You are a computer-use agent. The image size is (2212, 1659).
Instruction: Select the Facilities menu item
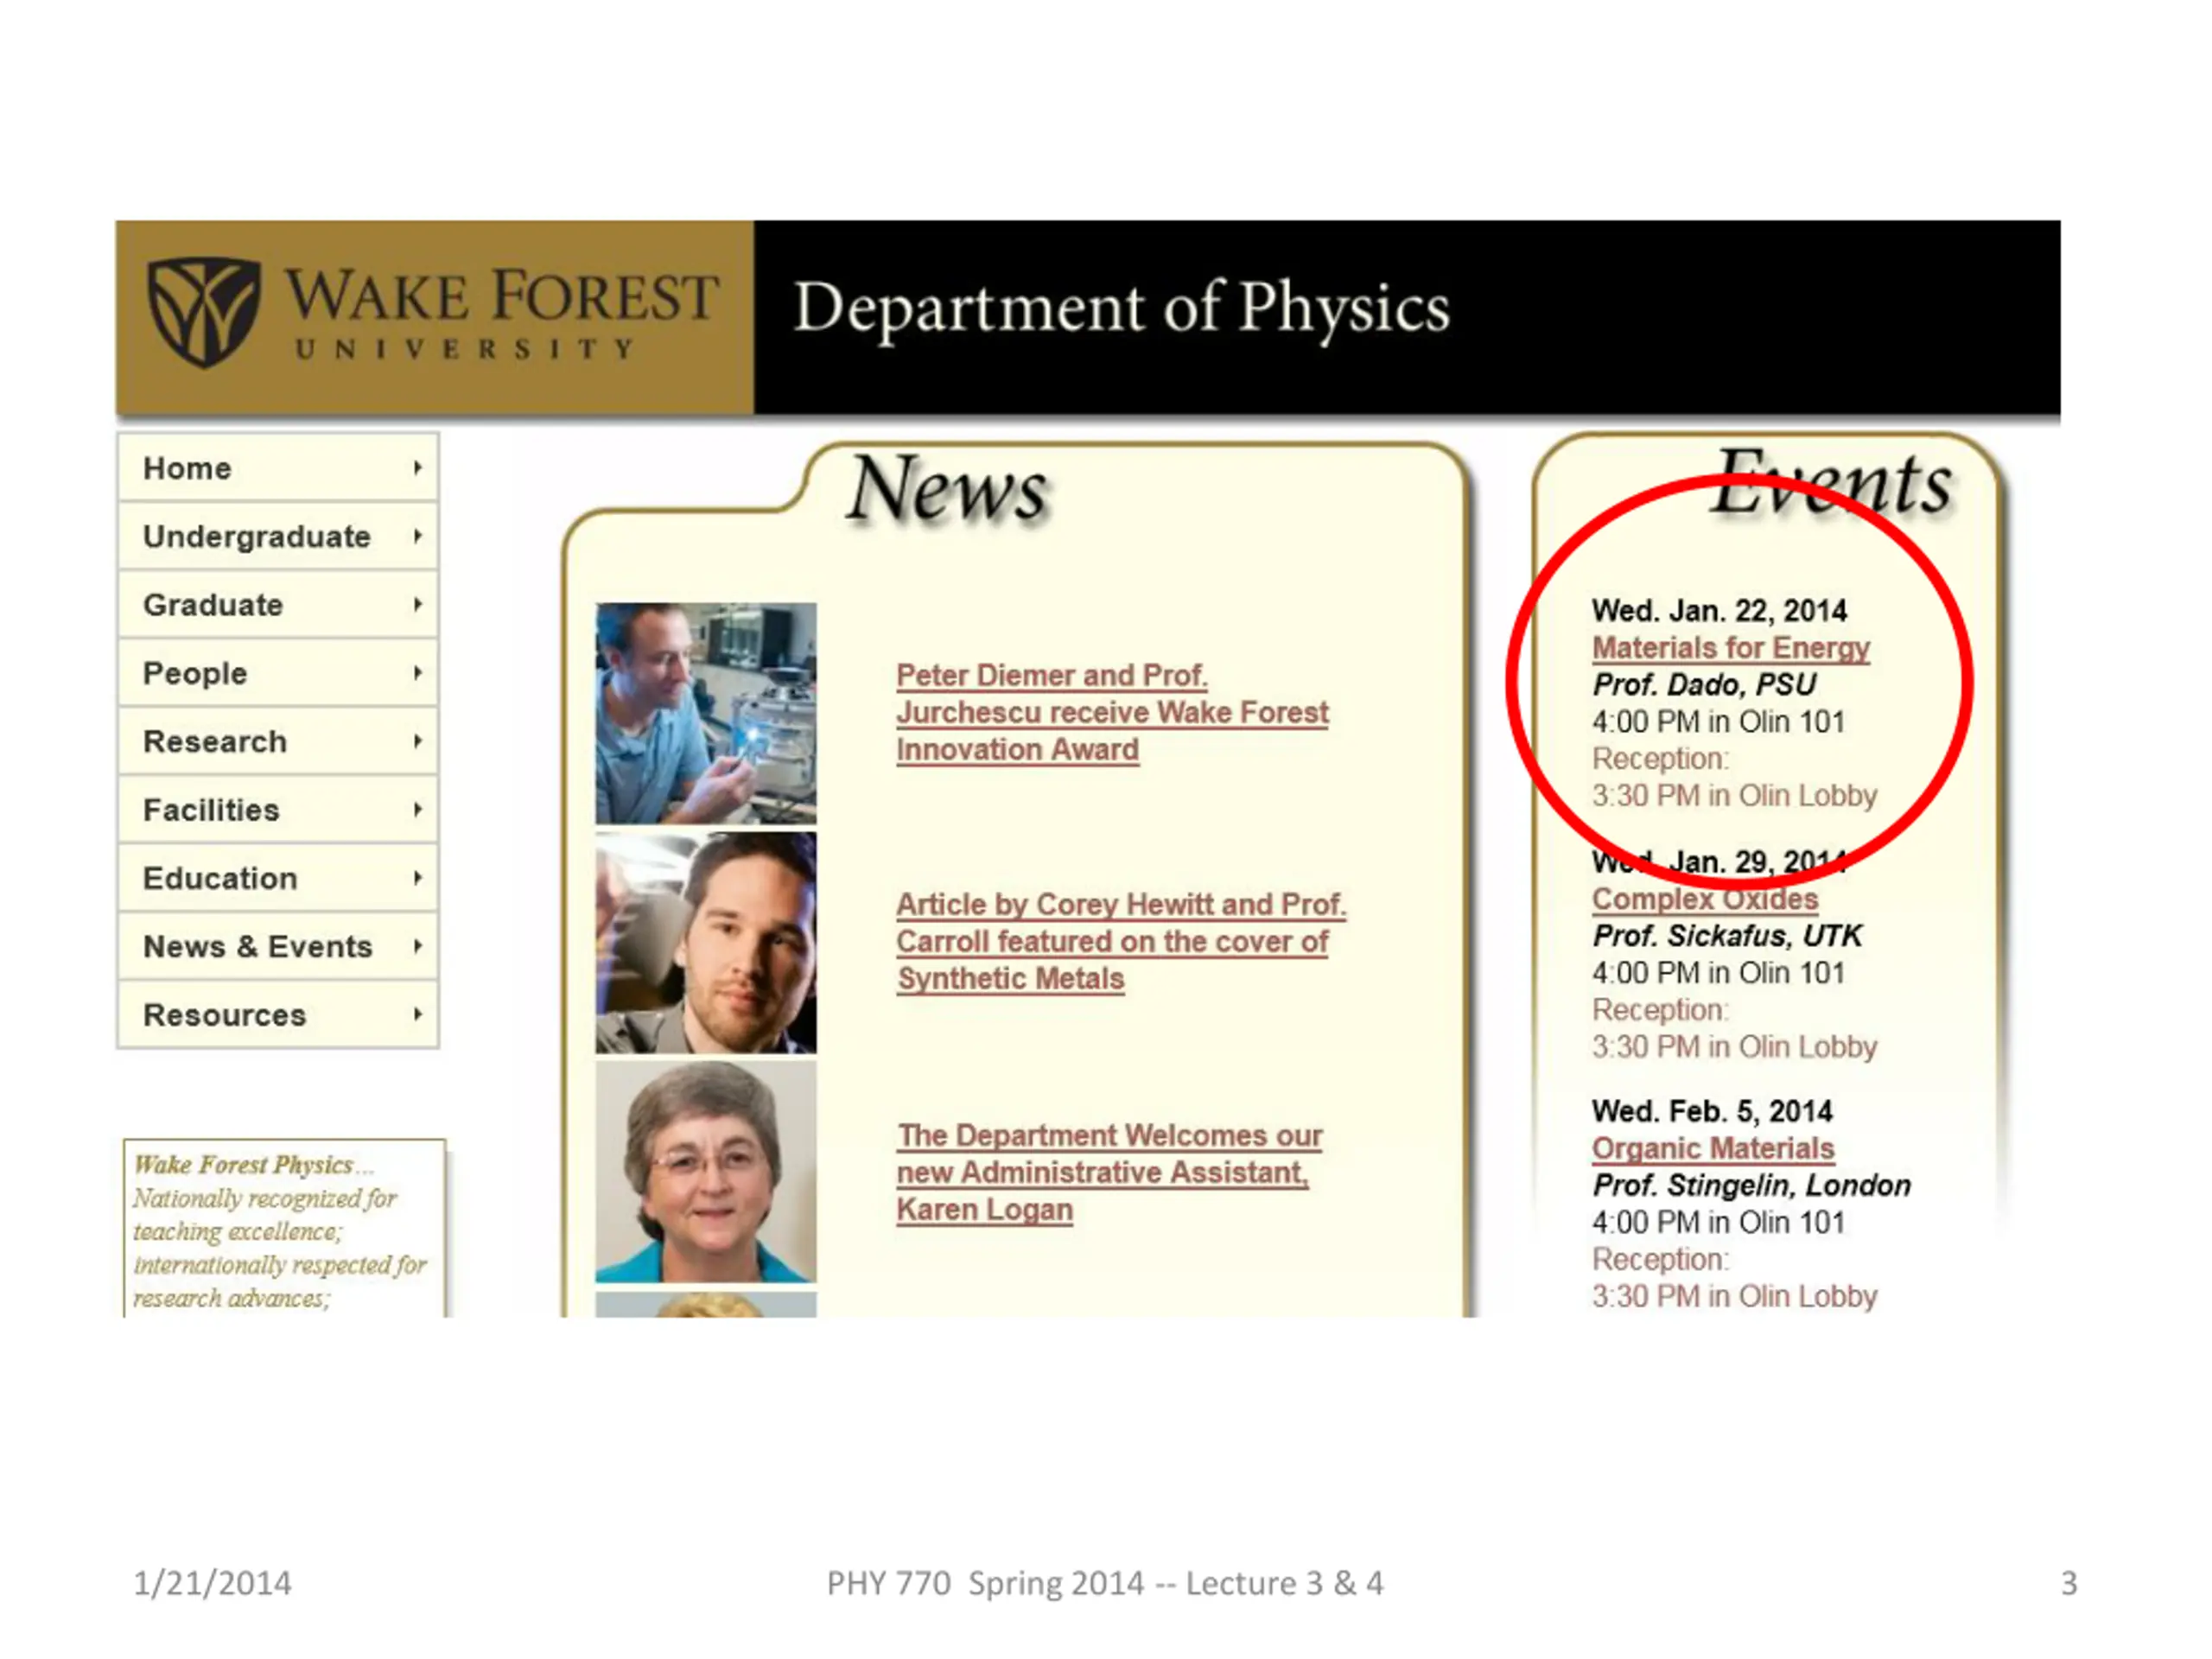click(x=211, y=810)
